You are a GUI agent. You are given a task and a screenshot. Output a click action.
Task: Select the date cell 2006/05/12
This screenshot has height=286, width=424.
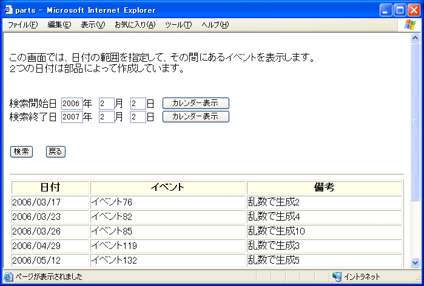(50, 261)
